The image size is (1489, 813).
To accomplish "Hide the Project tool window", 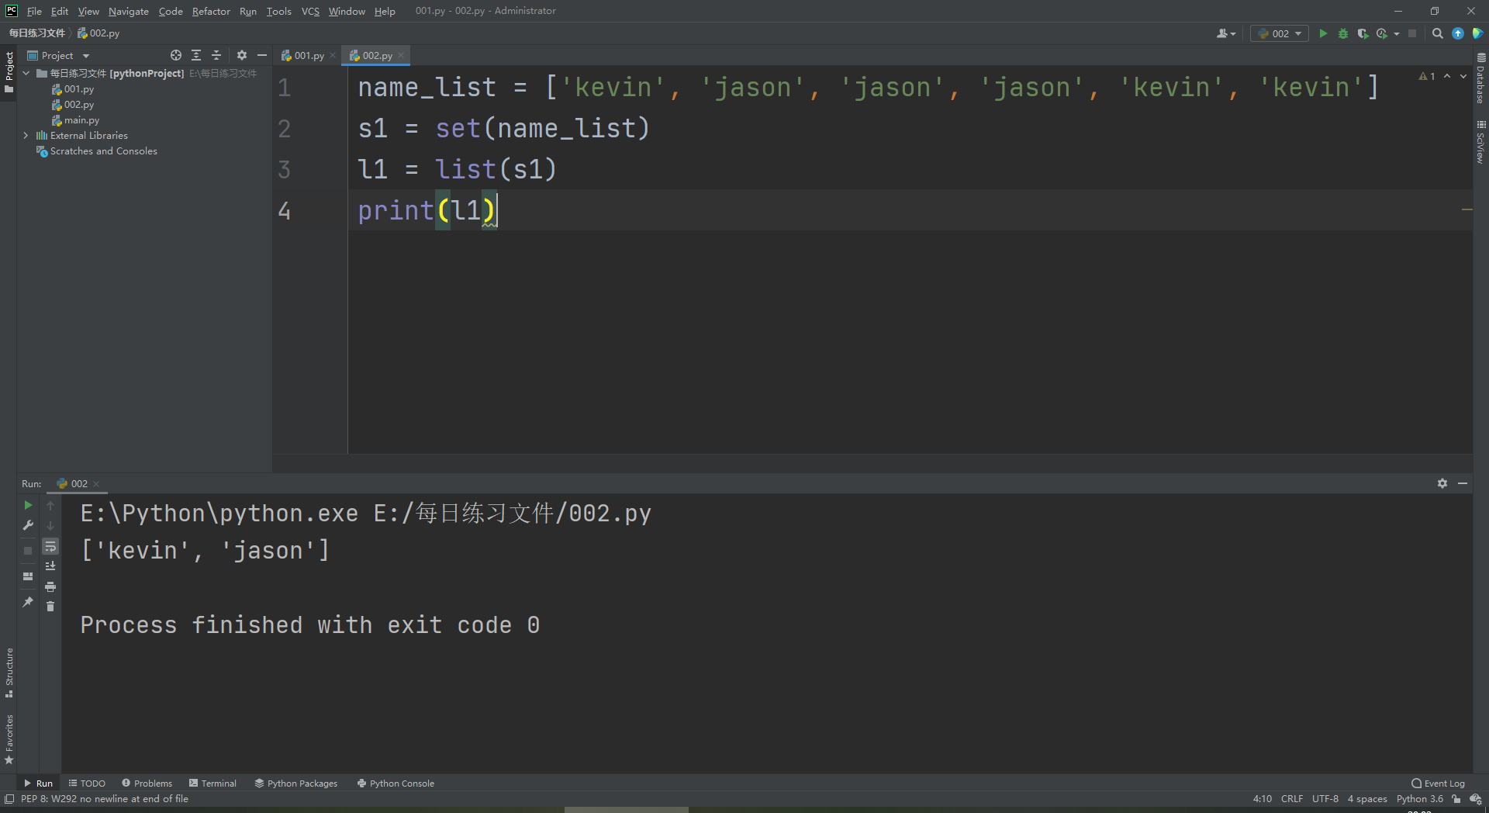I will [x=262, y=55].
